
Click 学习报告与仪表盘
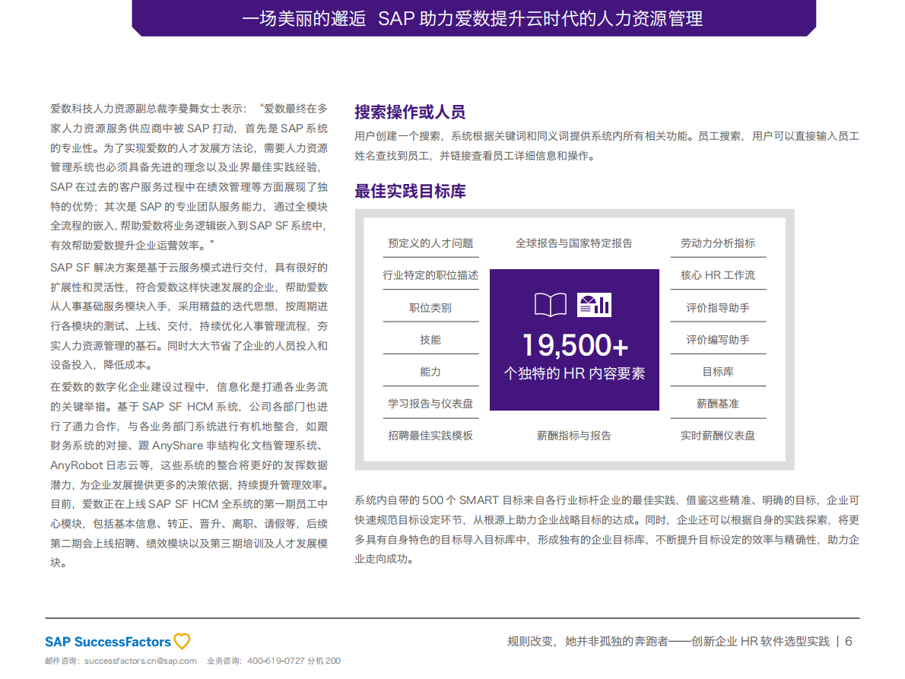430,403
